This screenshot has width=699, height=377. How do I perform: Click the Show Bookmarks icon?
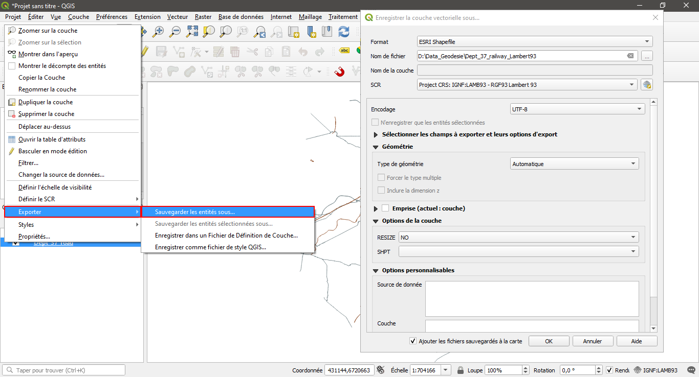[x=328, y=32]
